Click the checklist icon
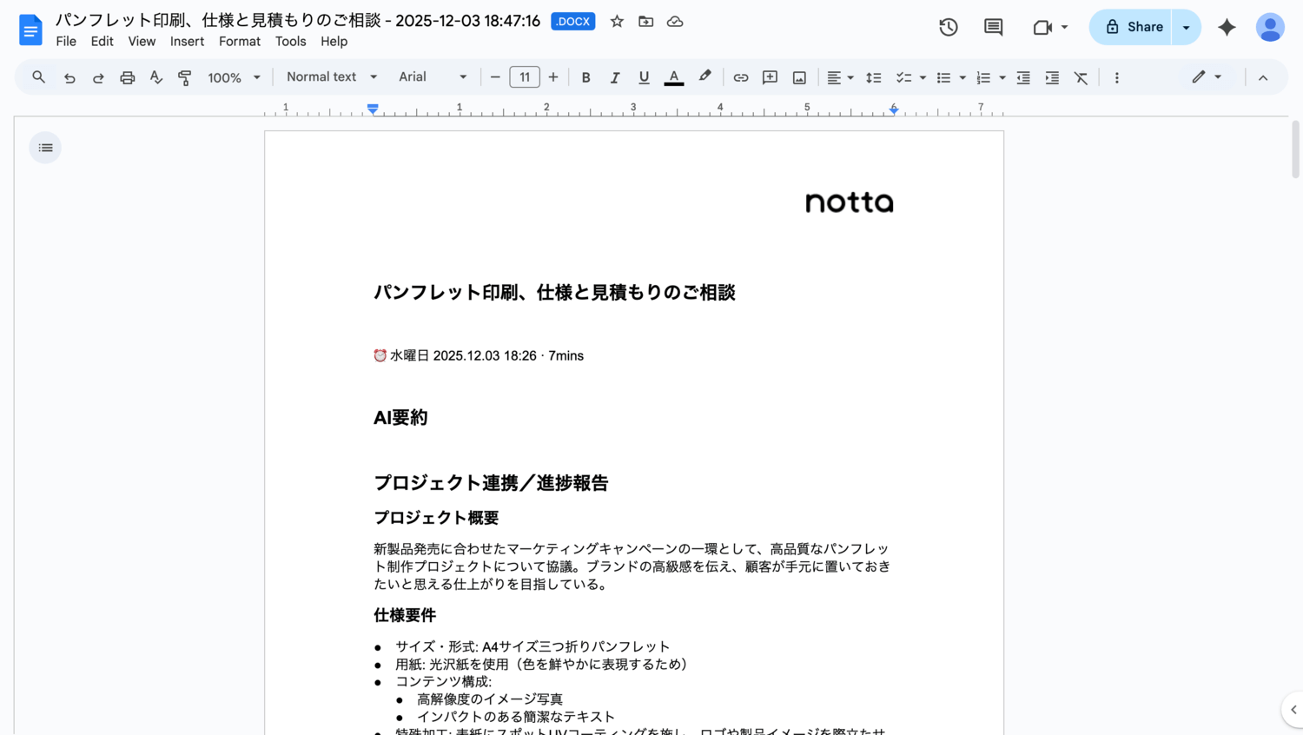Viewport: 1303px width, 735px height. point(903,77)
